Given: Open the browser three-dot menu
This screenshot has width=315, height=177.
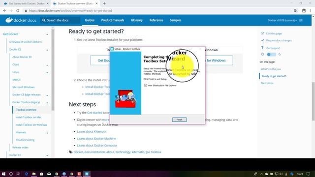Looking at the screenshot, I should tap(311, 11).
